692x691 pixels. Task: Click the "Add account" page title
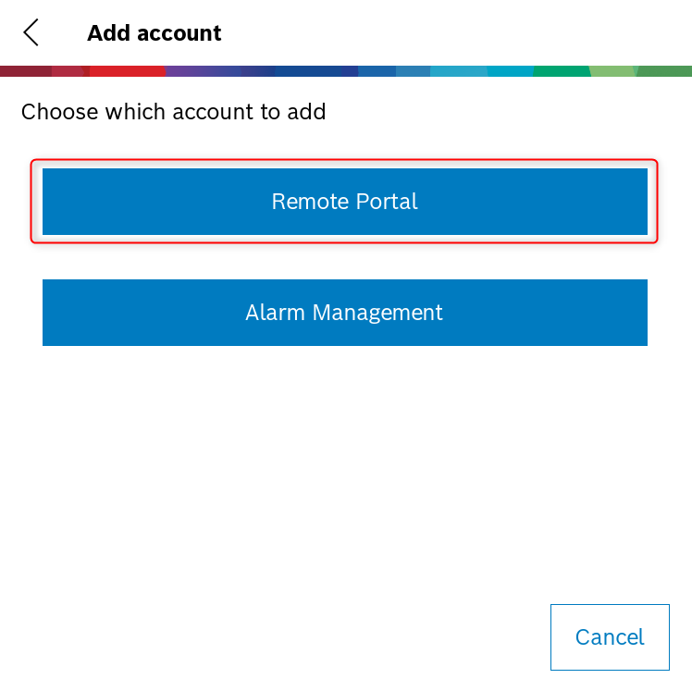[154, 34]
